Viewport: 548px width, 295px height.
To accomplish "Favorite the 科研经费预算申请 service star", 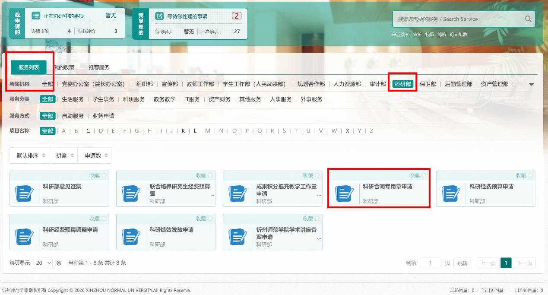I will coord(530,175).
